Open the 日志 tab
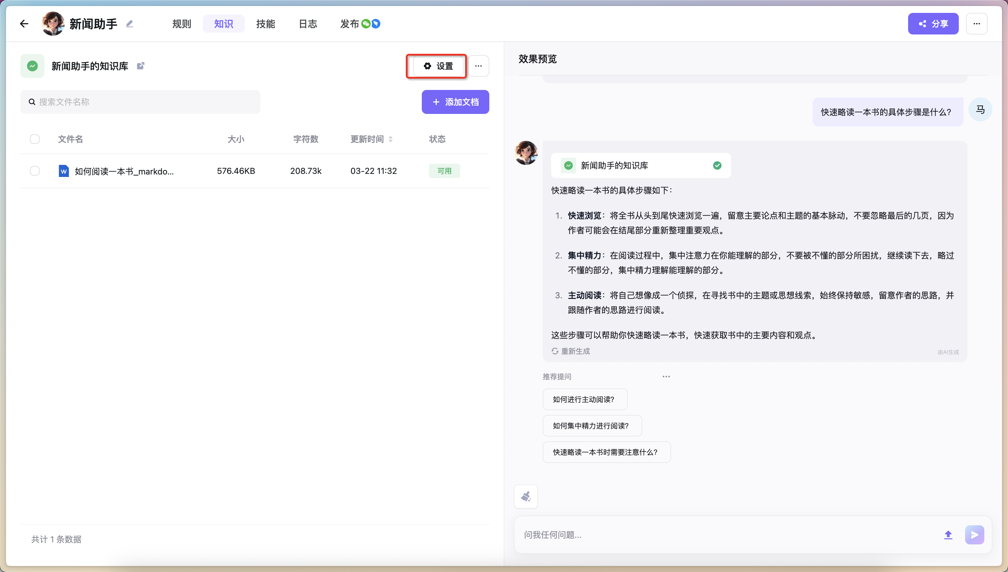The width and height of the screenshot is (1008, 572). (308, 24)
